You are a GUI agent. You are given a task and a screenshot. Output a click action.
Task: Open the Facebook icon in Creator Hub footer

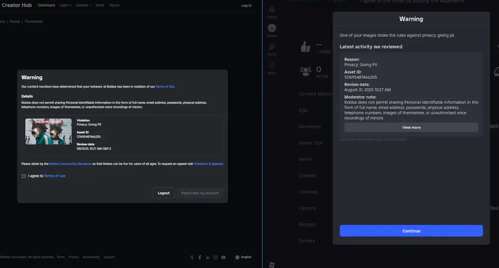pyautogui.click(x=200, y=257)
